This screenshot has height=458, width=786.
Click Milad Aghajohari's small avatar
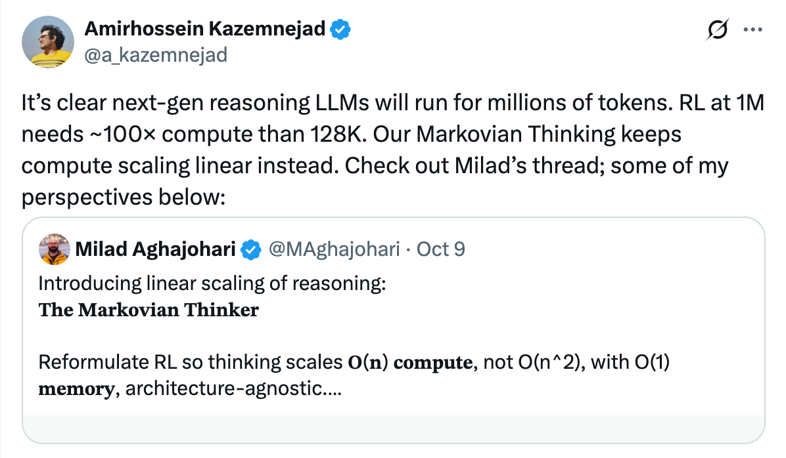pyautogui.click(x=55, y=249)
